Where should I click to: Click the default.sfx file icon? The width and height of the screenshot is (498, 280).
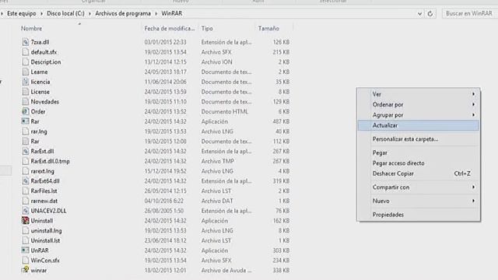click(26, 52)
